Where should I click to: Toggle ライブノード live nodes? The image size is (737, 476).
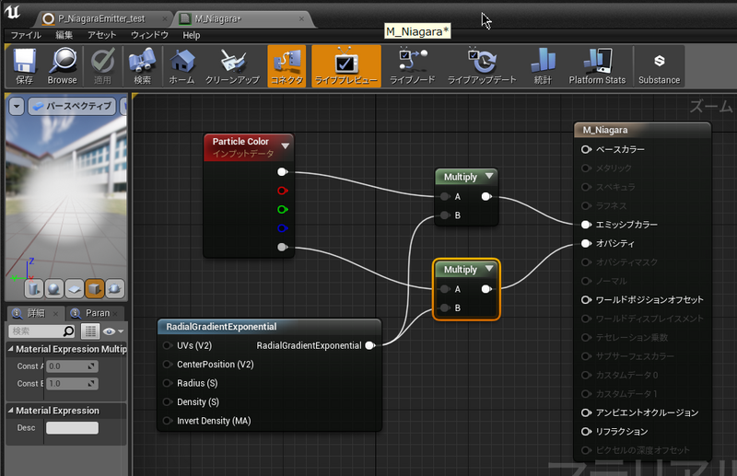click(412, 66)
